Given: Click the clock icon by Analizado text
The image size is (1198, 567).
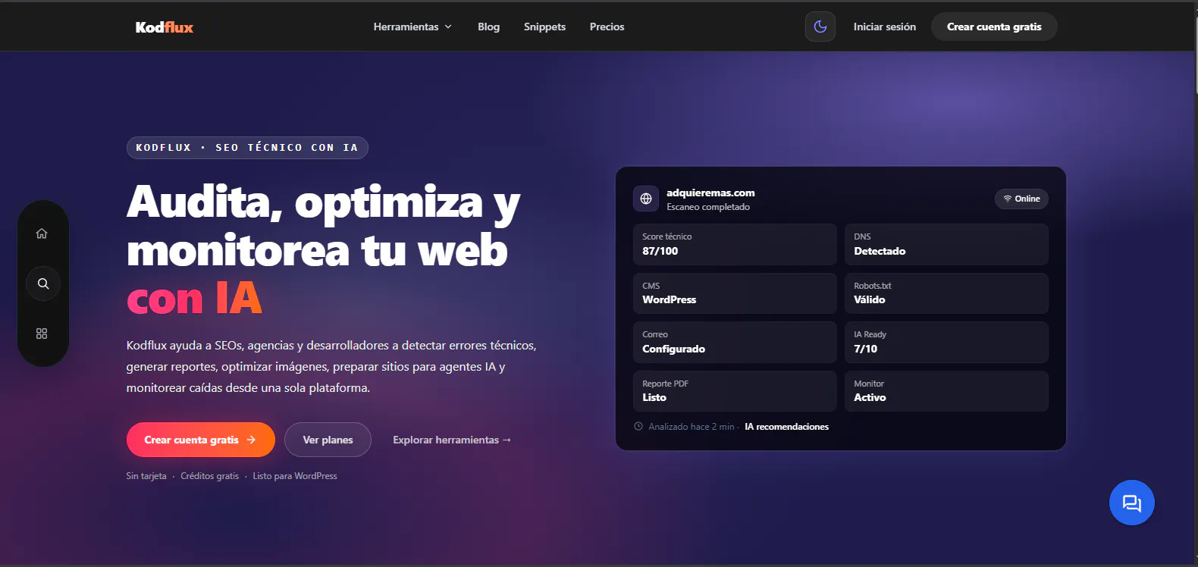Looking at the screenshot, I should [x=638, y=426].
